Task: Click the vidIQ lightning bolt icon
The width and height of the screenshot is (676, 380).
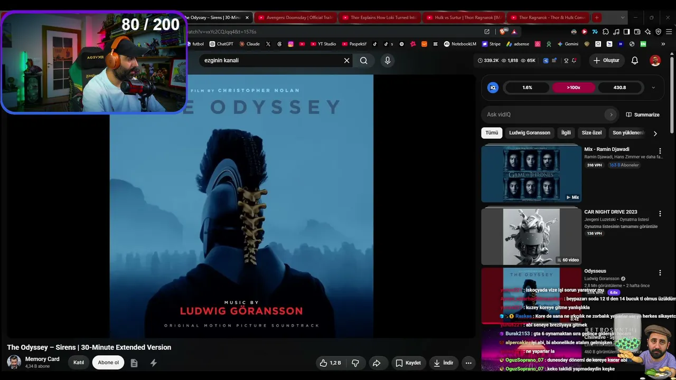Action: (x=154, y=363)
